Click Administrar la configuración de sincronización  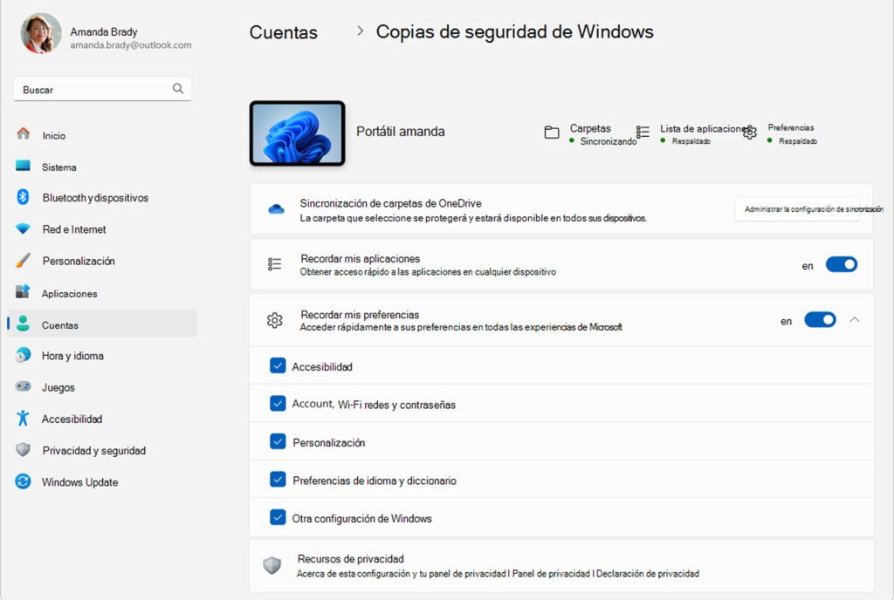tap(797, 209)
